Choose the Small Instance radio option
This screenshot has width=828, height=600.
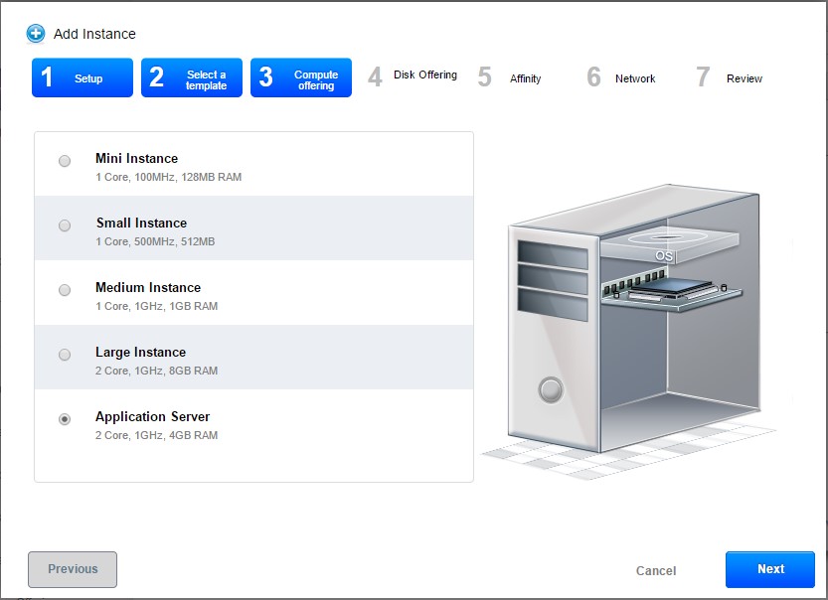pos(65,225)
